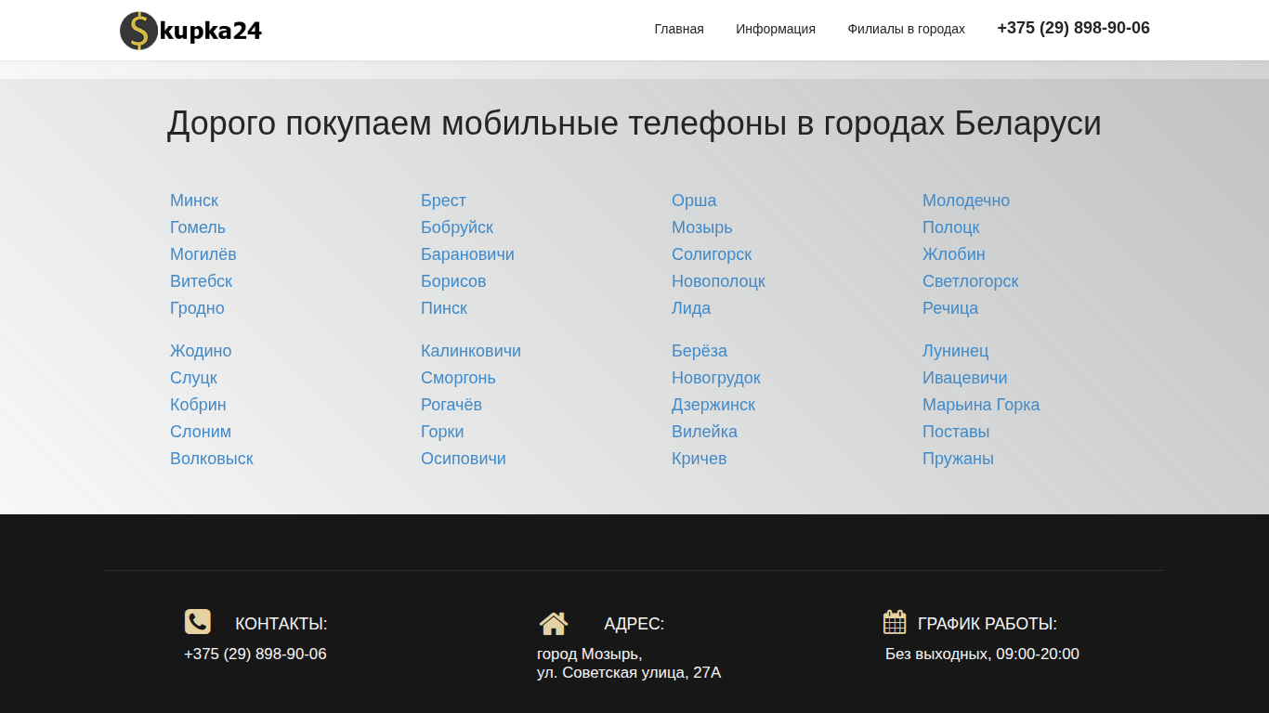1269x713 pixels.
Task: Click the calendar icon beside График работы
Action: tap(895, 622)
